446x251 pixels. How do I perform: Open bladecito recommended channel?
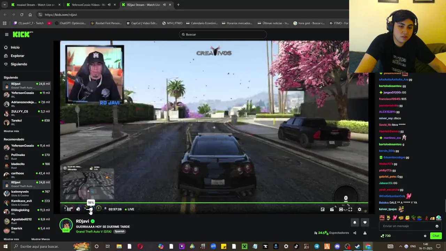click(27, 166)
